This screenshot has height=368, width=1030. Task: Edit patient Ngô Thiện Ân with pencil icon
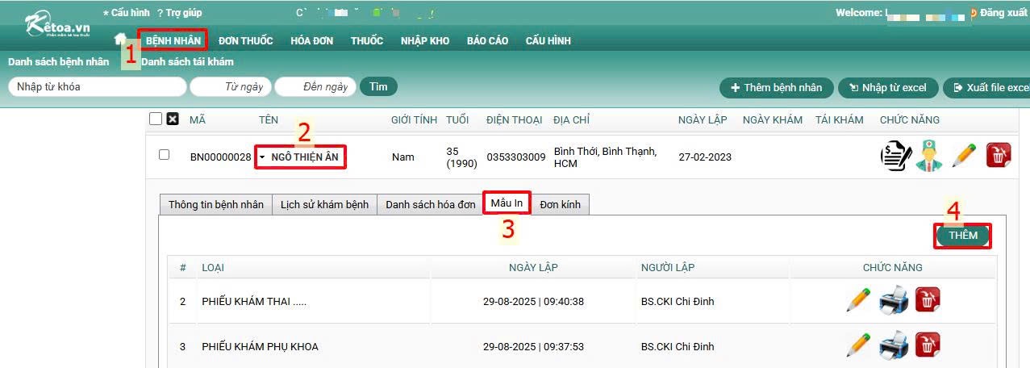964,156
